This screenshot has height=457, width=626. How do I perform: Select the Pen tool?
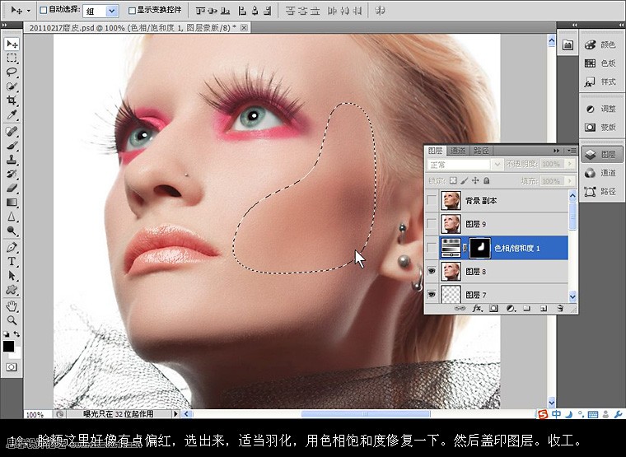(x=12, y=247)
